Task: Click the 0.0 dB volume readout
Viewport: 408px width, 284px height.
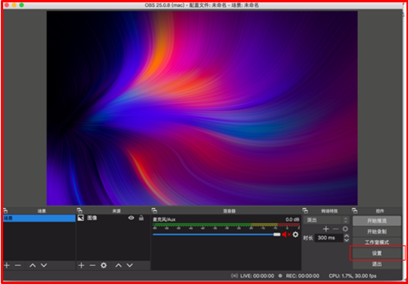Action: click(x=292, y=220)
